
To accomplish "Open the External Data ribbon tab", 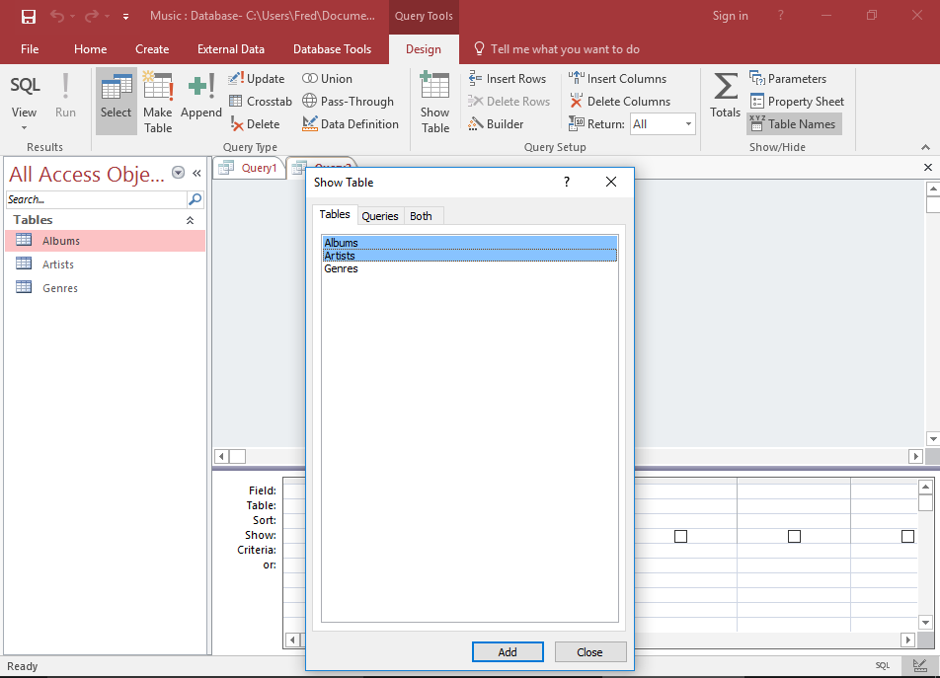I will point(231,49).
